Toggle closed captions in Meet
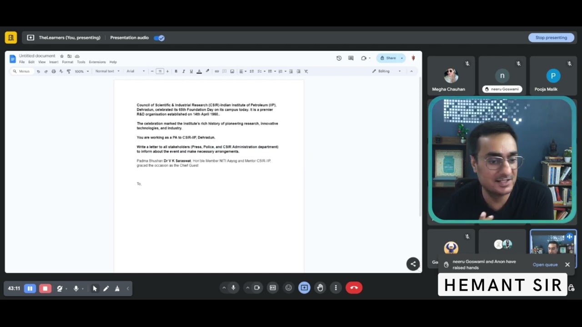Viewport: 582px width, 327px height. 273,287
